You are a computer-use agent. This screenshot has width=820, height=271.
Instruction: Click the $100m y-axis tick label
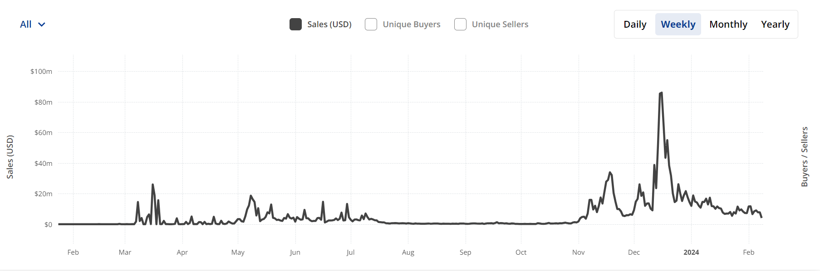(x=41, y=72)
